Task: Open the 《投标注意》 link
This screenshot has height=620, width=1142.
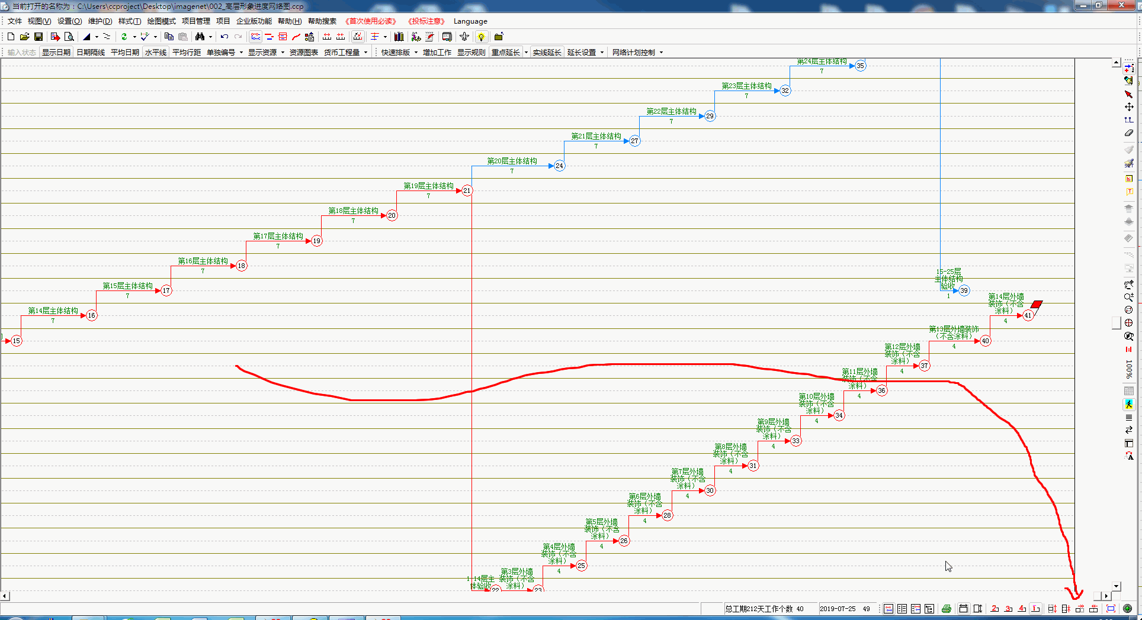Action: tap(426, 21)
